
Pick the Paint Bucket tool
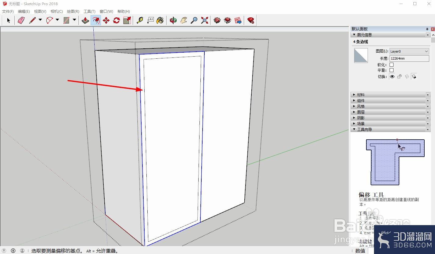pyautogui.click(x=160, y=20)
